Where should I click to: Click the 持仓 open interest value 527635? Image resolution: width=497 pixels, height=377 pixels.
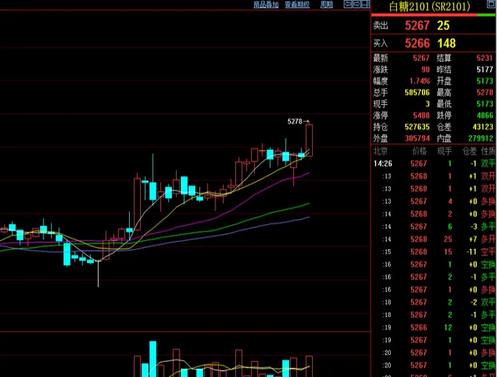pyautogui.click(x=416, y=127)
